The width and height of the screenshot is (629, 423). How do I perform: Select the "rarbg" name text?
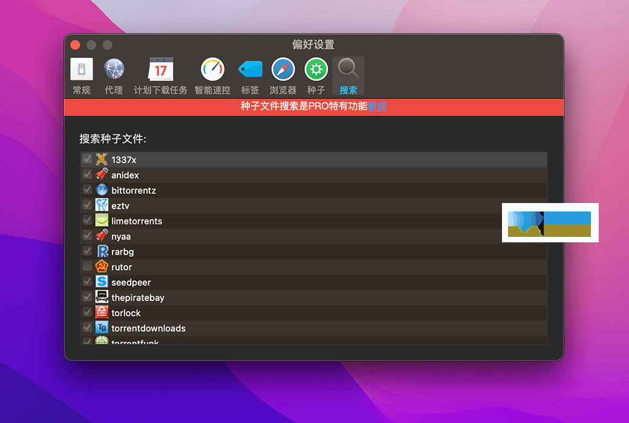click(123, 252)
